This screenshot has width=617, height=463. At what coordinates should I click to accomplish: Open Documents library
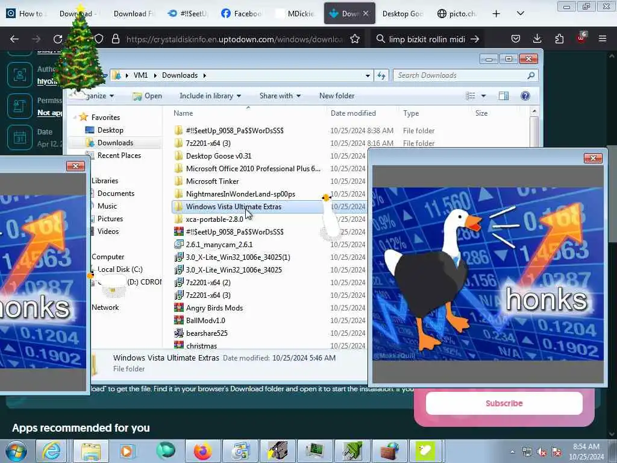click(x=116, y=194)
